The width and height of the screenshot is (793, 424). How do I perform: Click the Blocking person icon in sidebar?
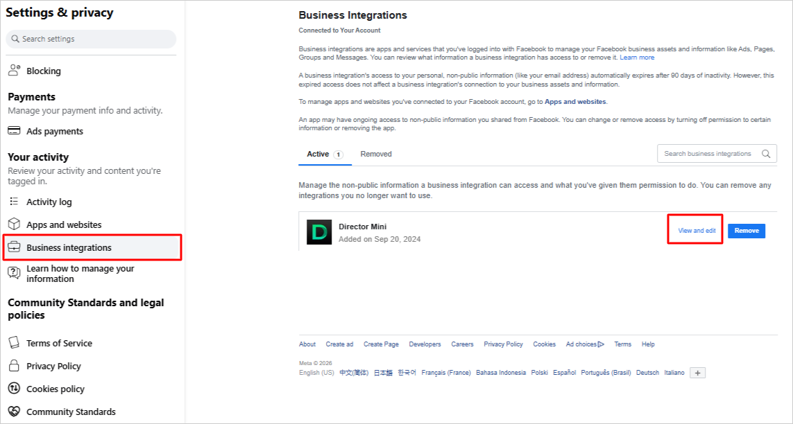(x=14, y=71)
